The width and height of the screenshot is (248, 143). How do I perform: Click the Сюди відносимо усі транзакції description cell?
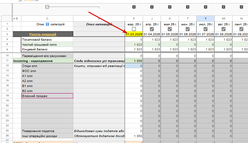tap(99, 61)
